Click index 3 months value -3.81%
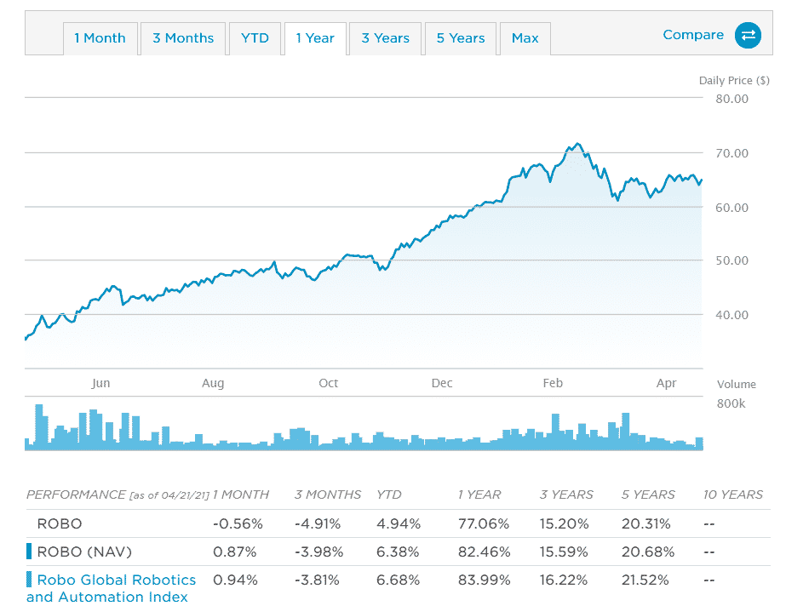The width and height of the screenshot is (786, 606). point(317,580)
